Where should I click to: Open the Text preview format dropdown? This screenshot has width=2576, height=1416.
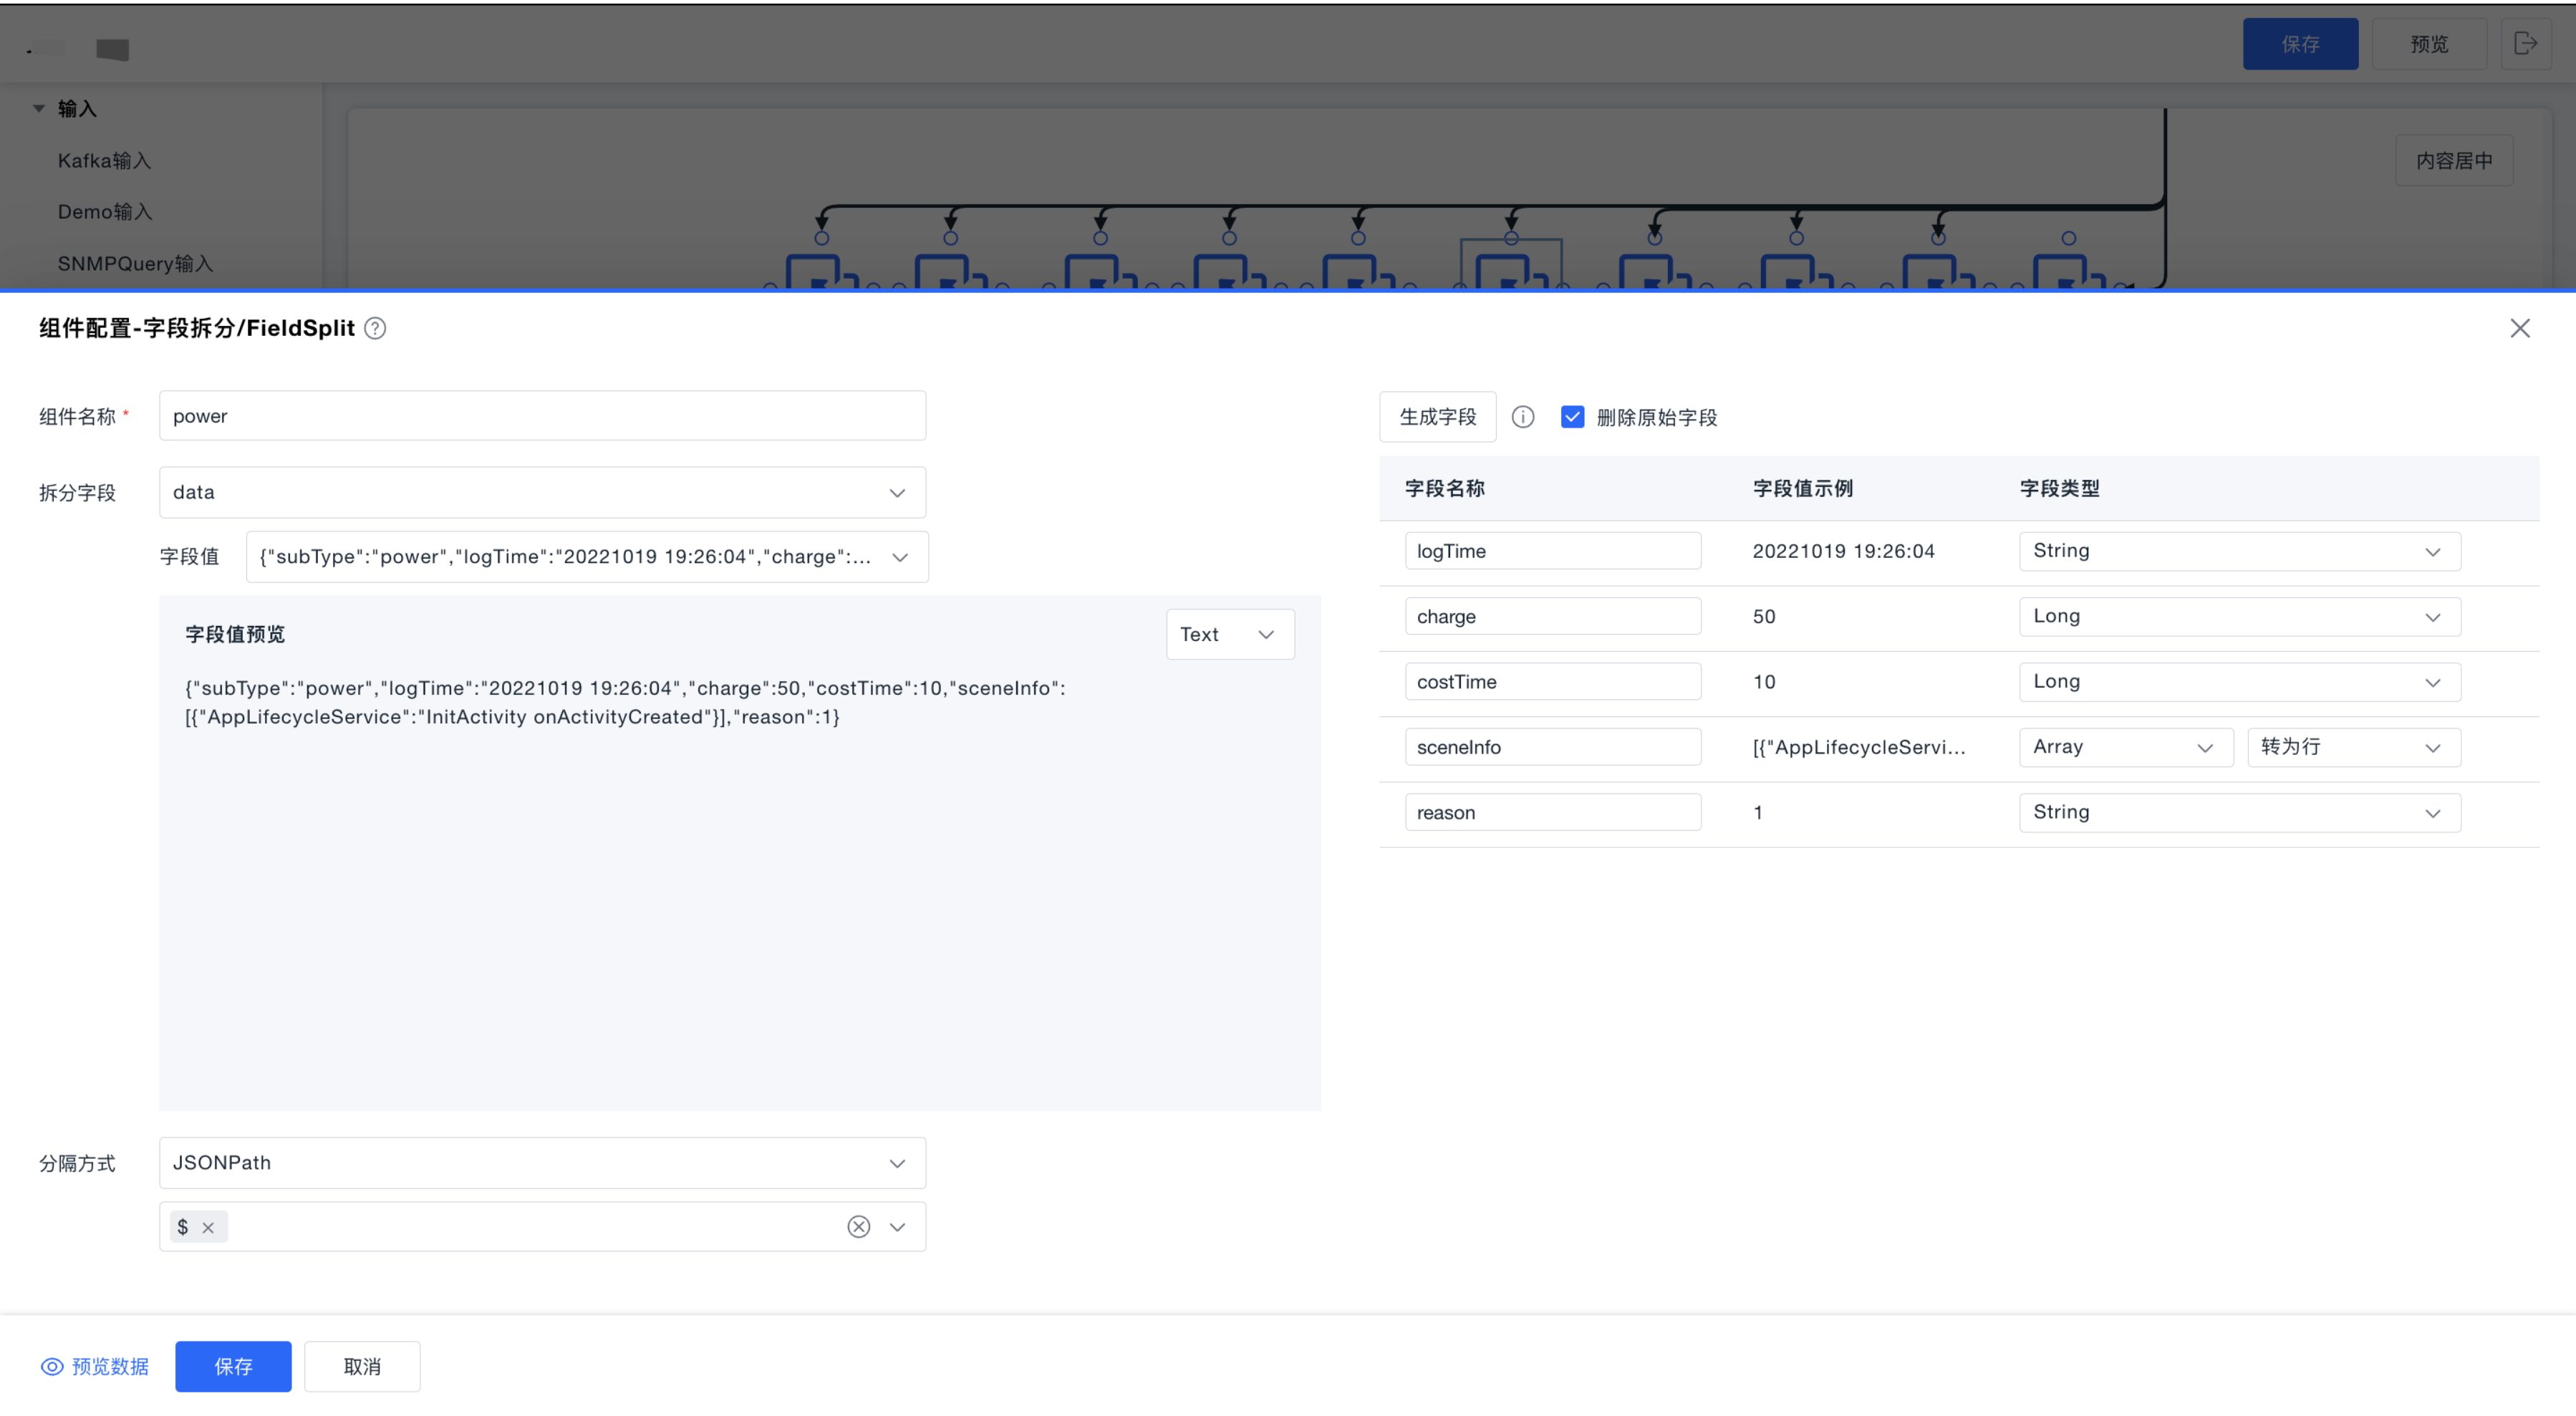tap(1229, 634)
